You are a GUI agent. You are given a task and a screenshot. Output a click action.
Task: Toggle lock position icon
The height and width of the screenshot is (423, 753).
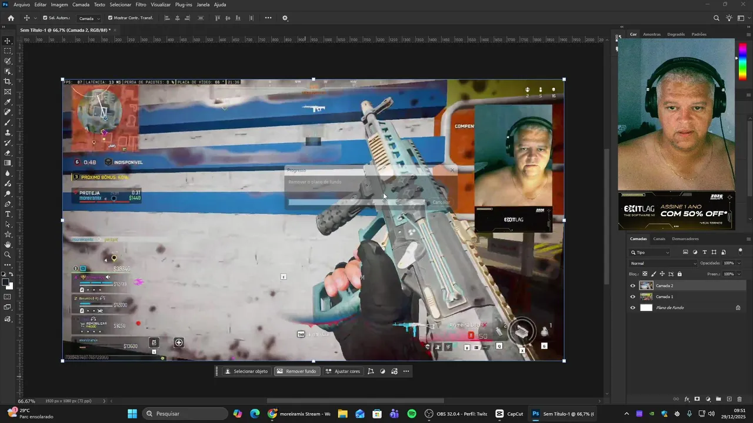pos(662,274)
